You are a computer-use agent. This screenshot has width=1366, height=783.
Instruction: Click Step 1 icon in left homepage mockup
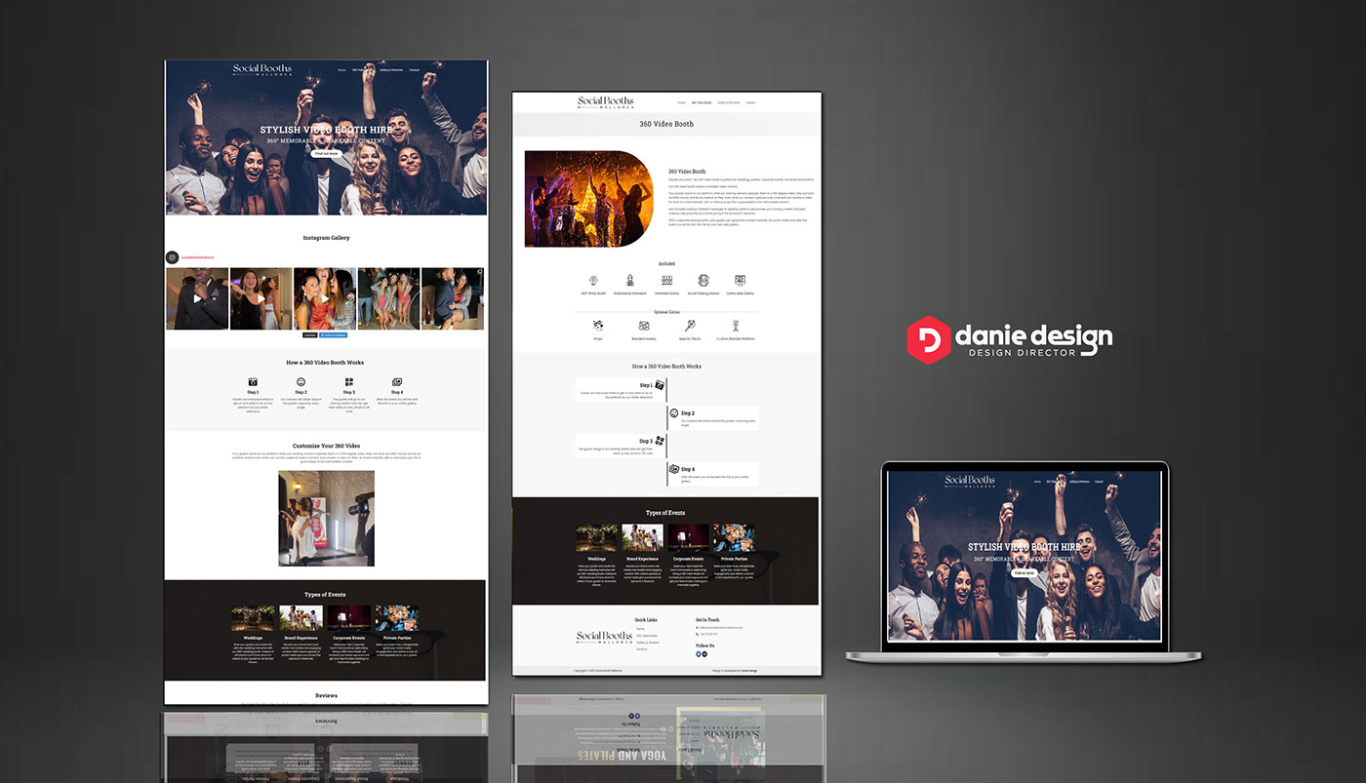pos(253,381)
